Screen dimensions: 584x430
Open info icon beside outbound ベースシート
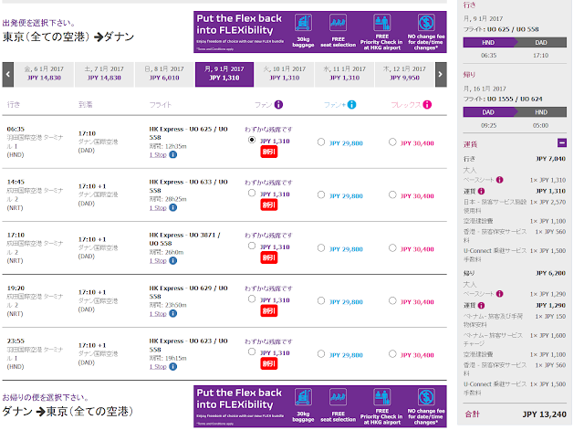(x=499, y=180)
